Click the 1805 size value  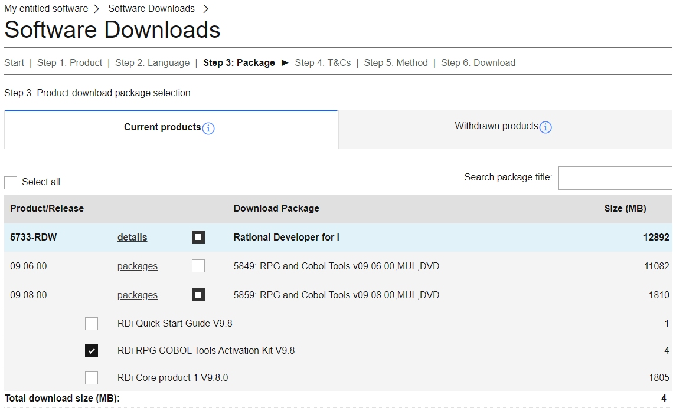coord(659,377)
